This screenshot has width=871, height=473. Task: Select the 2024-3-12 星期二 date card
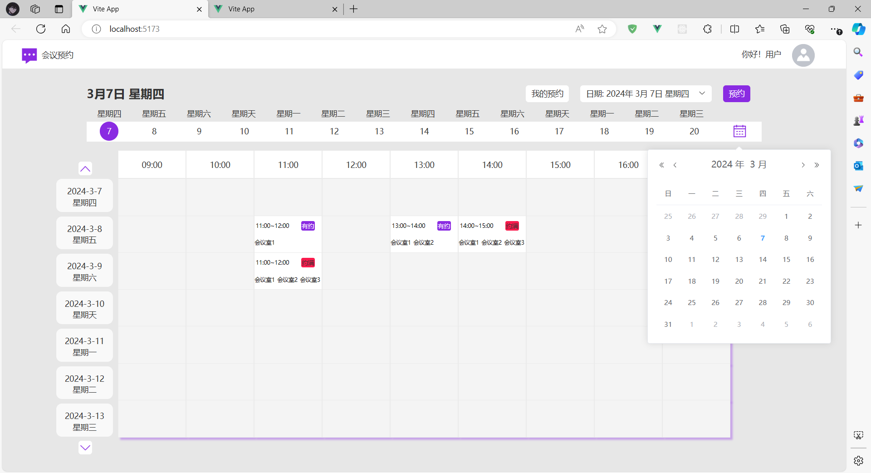pyautogui.click(x=85, y=383)
